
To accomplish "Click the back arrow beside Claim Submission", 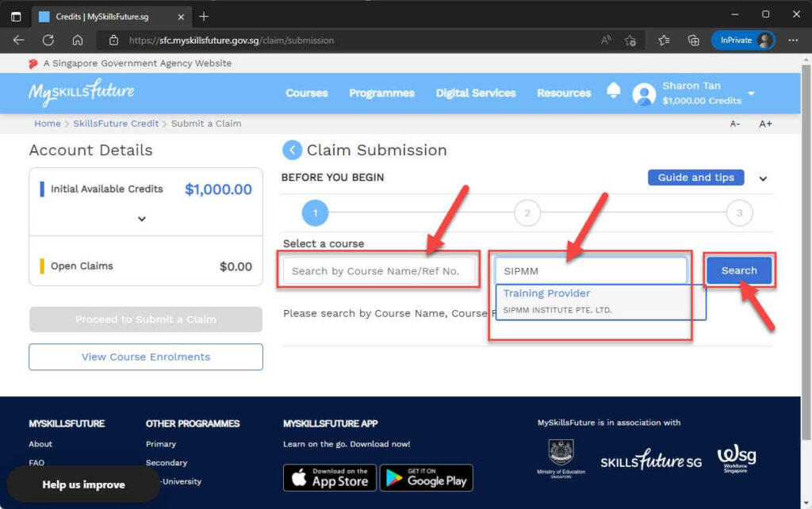I will tap(293, 150).
